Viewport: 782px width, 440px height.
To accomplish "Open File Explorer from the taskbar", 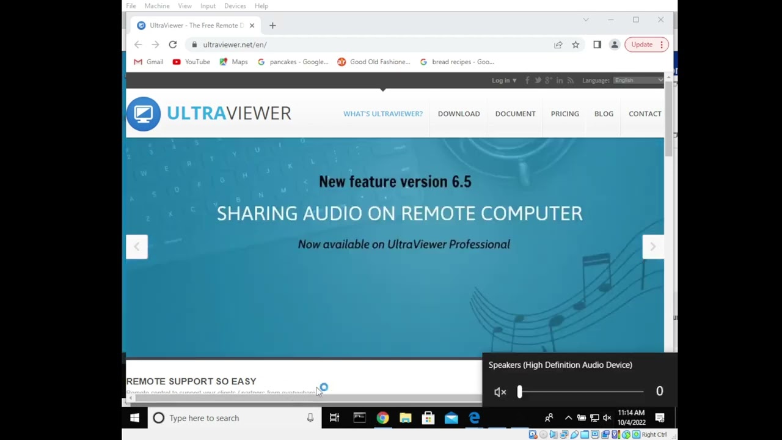I will tap(406, 418).
